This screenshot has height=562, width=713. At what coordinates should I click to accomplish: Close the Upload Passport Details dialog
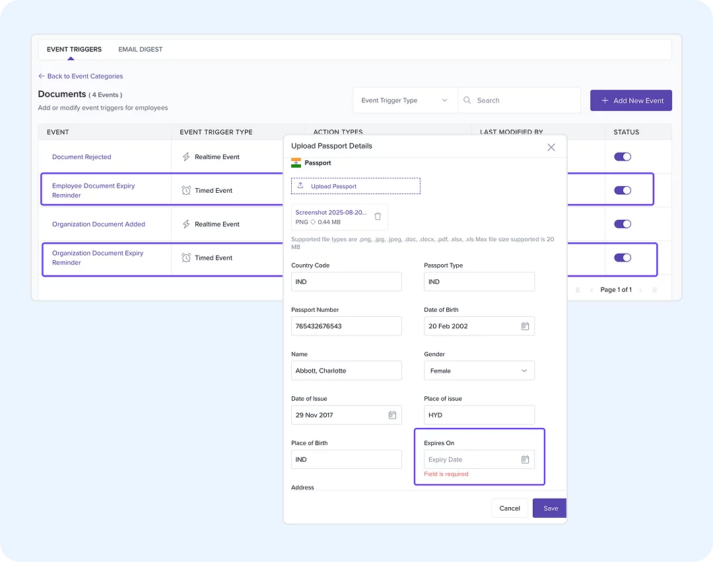coord(551,147)
